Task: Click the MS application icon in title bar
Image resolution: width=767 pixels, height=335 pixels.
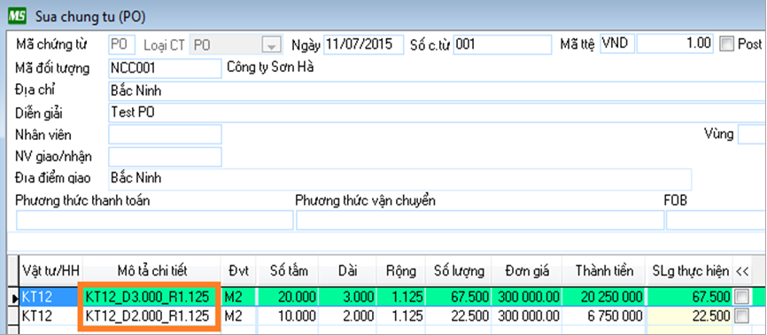Action: (17, 16)
